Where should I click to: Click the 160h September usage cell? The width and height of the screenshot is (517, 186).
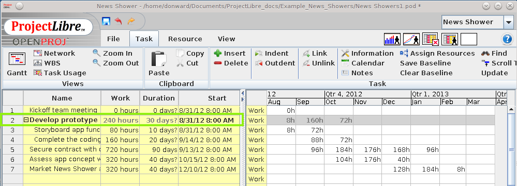point(311,121)
